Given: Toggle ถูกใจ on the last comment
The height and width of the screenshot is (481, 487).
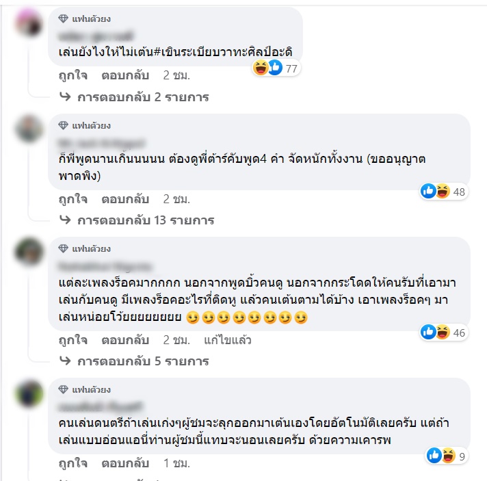Looking at the screenshot, I should [x=73, y=463].
